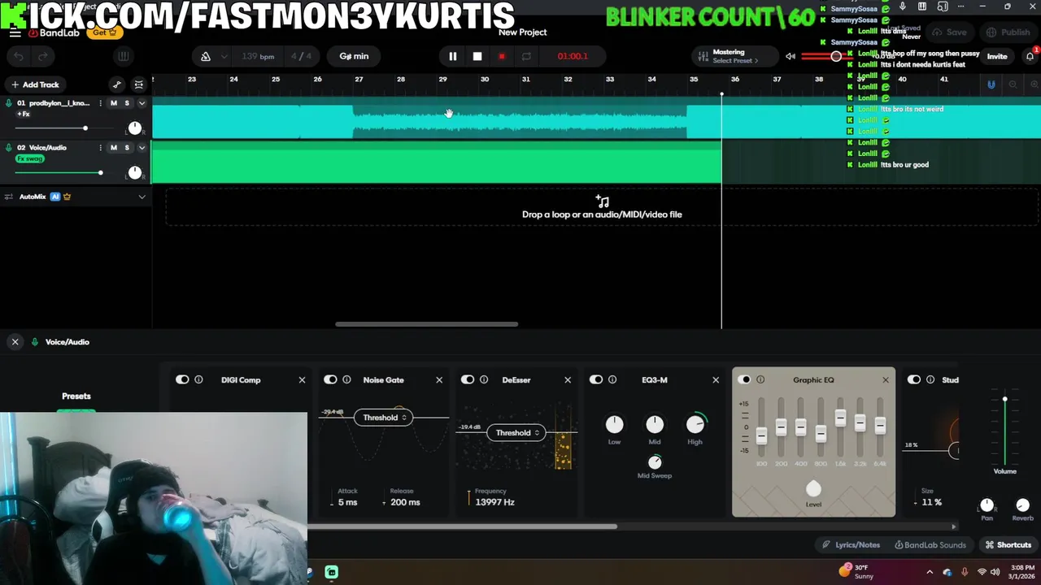This screenshot has width=1041, height=585.
Task: Toggle Noise Gate power switch
Action: (x=330, y=379)
